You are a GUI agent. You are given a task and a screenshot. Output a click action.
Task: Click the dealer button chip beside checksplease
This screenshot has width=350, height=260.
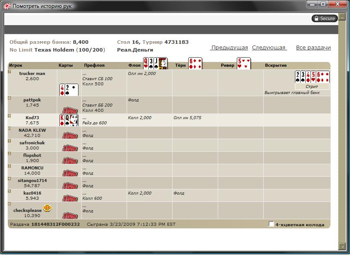(x=47, y=208)
